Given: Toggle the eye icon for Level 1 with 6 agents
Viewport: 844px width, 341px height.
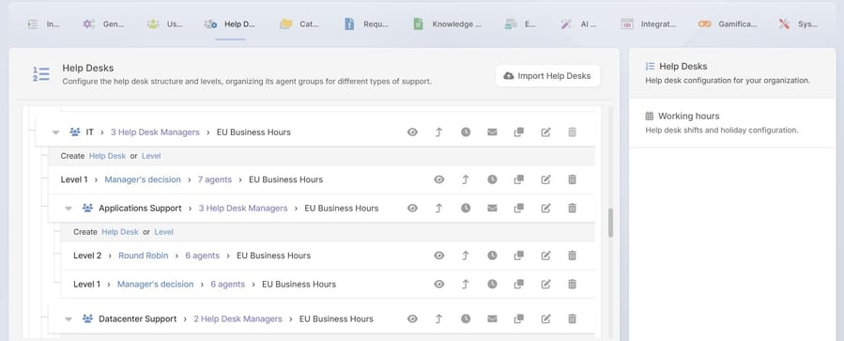Looking at the screenshot, I should pos(439,284).
